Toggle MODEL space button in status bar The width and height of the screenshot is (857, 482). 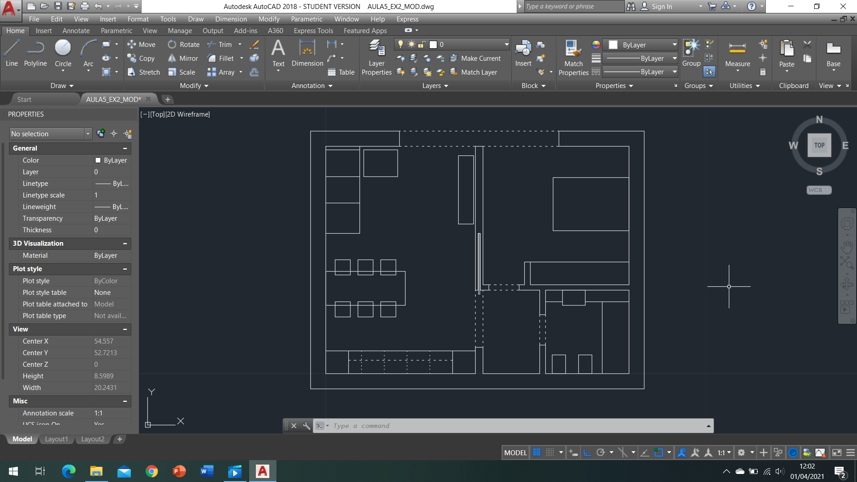click(x=515, y=453)
